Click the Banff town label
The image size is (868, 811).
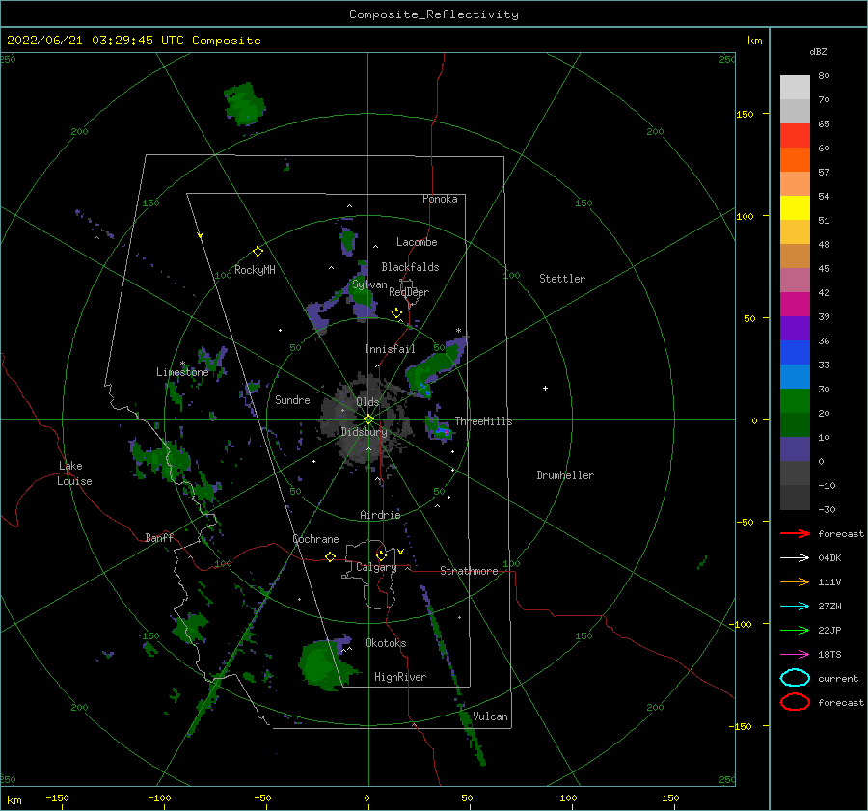[x=159, y=537]
